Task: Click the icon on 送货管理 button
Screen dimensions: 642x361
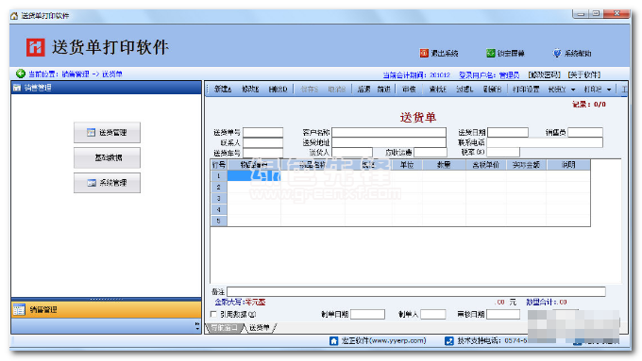Action: pyautogui.click(x=91, y=133)
